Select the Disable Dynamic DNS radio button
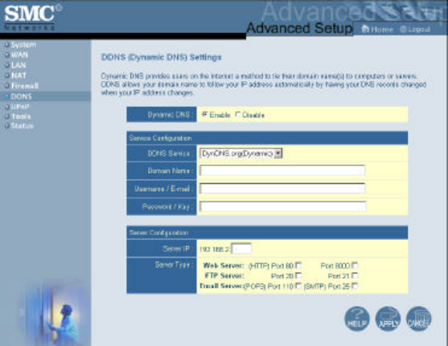 tap(238, 115)
